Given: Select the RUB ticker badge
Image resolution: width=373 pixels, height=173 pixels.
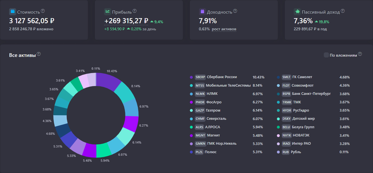Looking at the screenshot, I should click(x=286, y=152).
